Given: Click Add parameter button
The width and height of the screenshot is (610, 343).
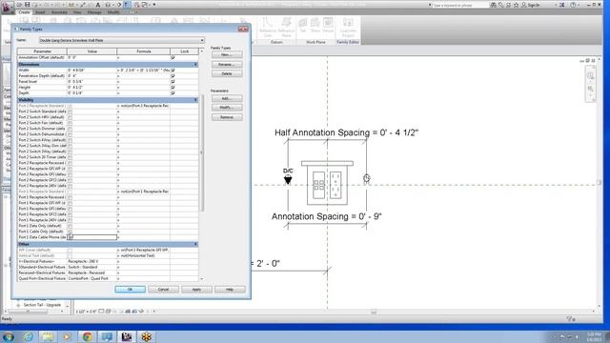Looking at the screenshot, I should (x=227, y=98).
